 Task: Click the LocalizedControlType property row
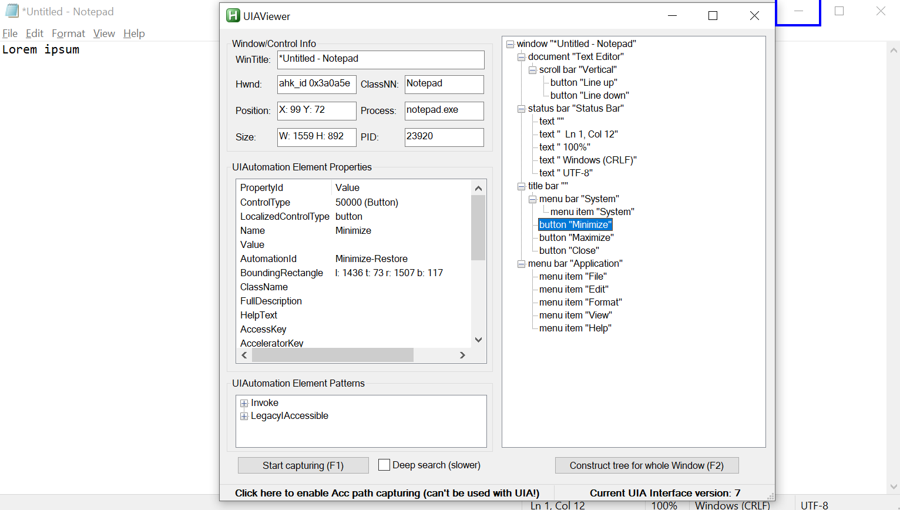[354, 216]
